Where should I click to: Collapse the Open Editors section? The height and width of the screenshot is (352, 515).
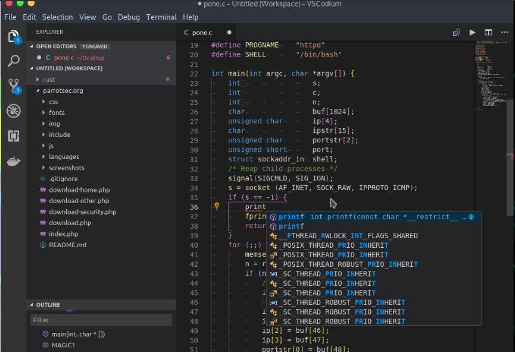point(56,46)
